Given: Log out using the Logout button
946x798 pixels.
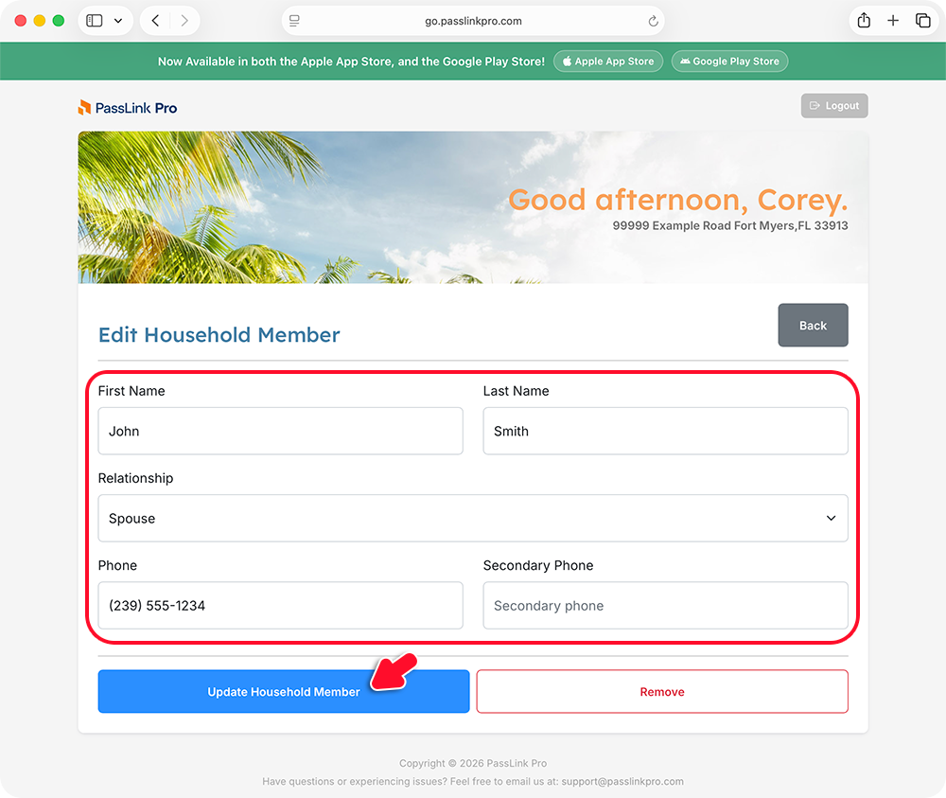Looking at the screenshot, I should pos(834,106).
